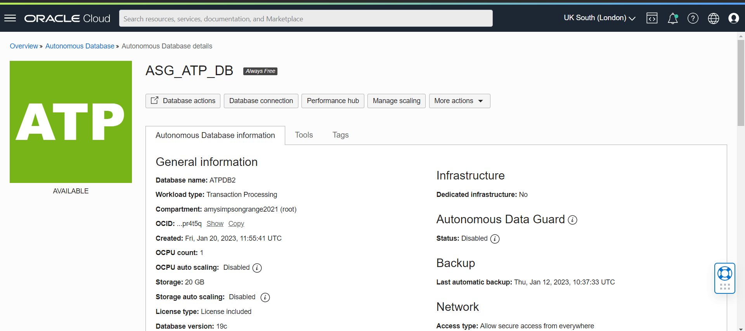The width and height of the screenshot is (745, 331).
Task: Click Created date Fri, Jan 20, 2023
Action: [233, 238]
